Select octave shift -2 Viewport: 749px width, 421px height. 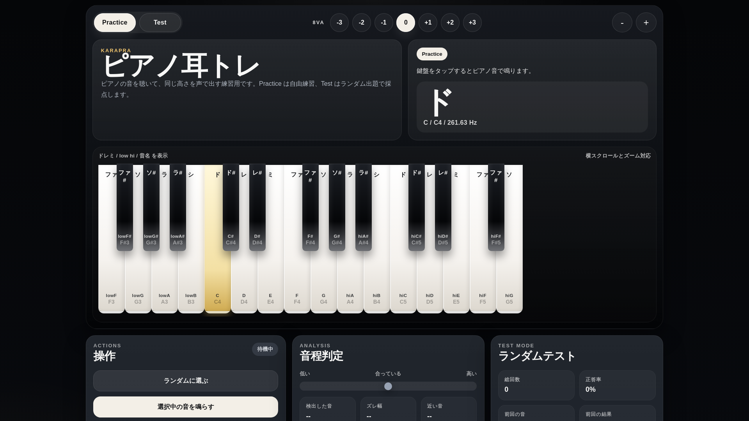click(362, 23)
